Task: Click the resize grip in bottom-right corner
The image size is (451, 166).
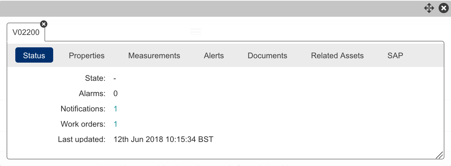Action: pyautogui.click(x=439, y=155)
